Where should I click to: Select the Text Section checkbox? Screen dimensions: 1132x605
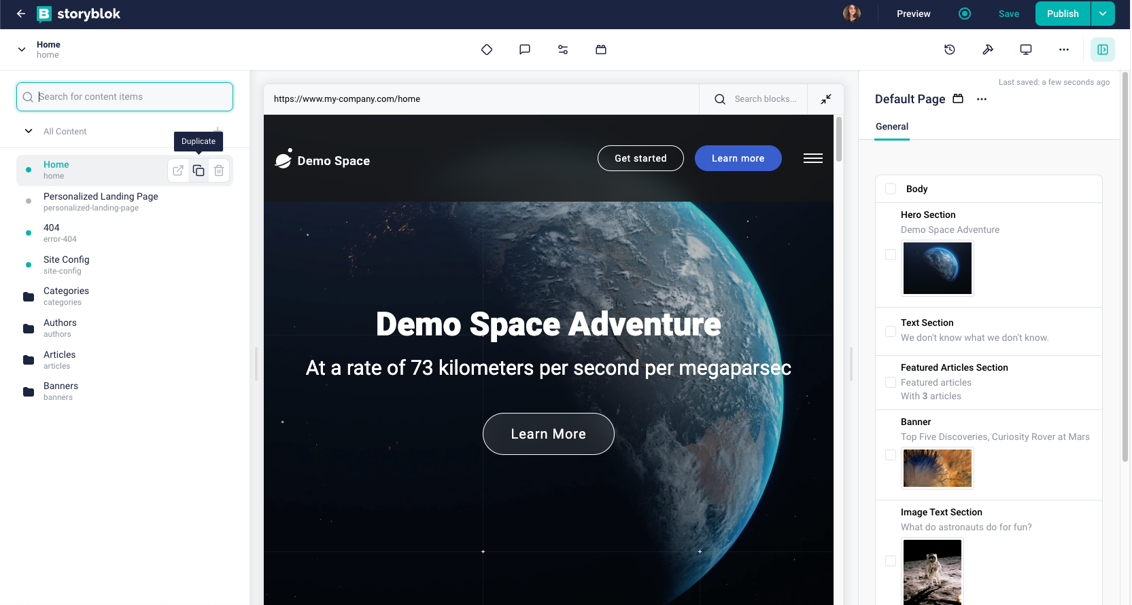tap(891, 331)
